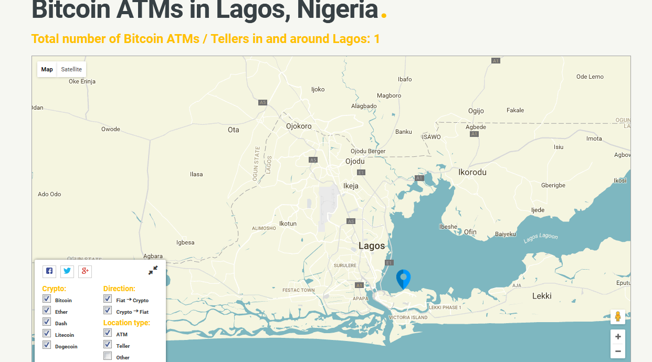Share the page on Facebook
The height and width of the screenshot is (362, 652).
[x=49, y=271]
